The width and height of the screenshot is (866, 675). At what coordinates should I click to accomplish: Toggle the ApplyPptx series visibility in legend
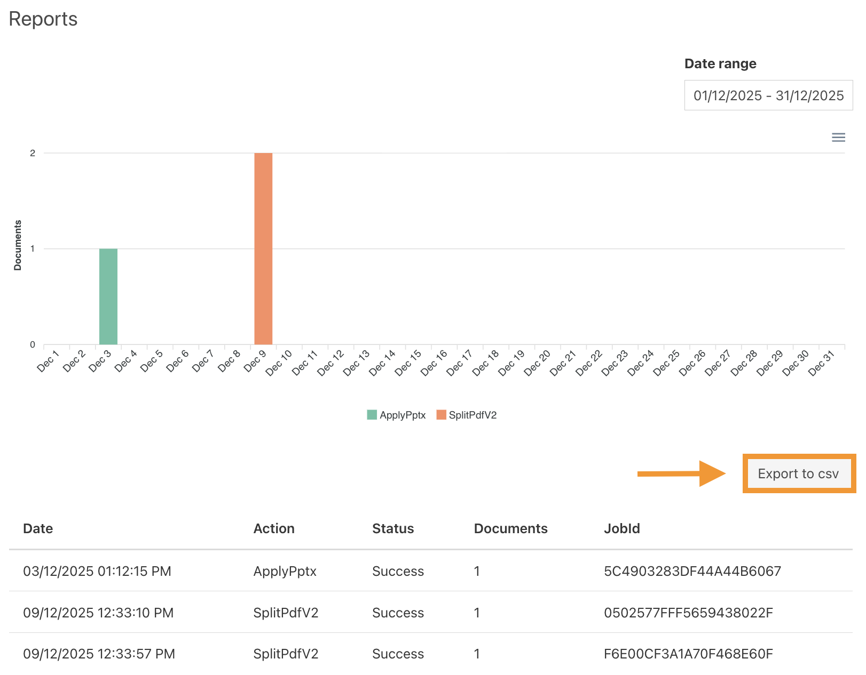395,415
